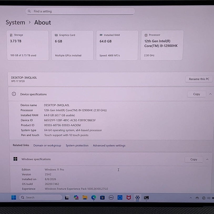
Task: Open network status in system tray
Action: 204,198
